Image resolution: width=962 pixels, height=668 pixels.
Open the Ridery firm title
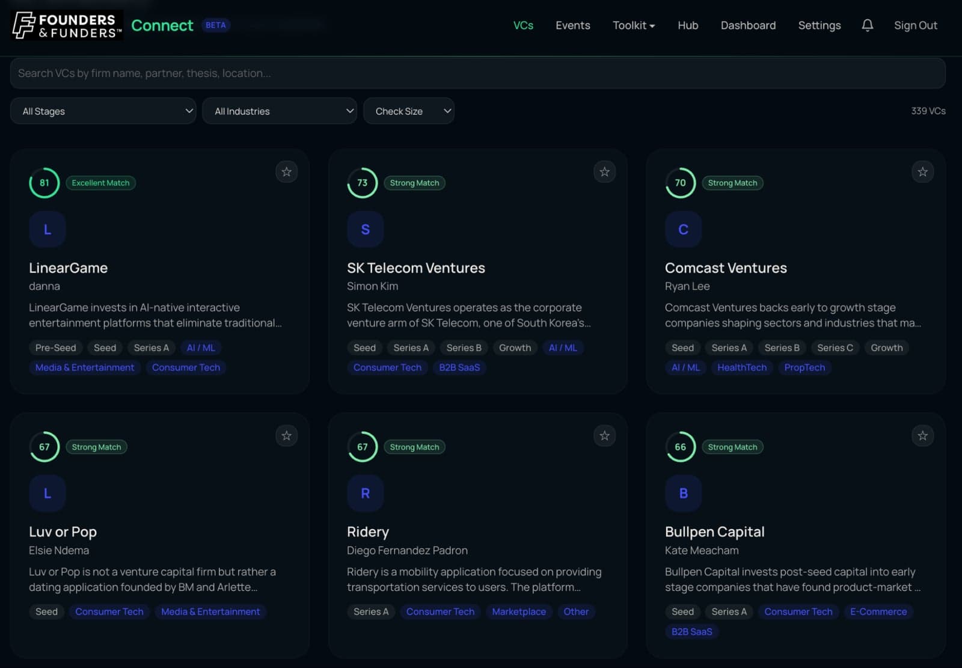tap(368, 532)
